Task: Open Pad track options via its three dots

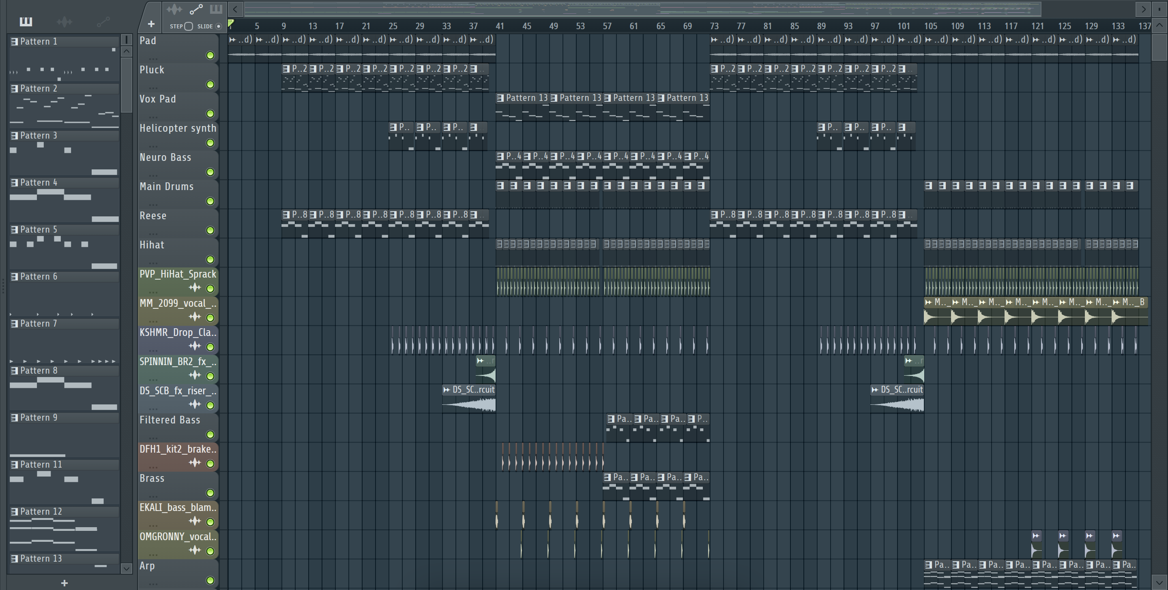Action: pos(153,58)
